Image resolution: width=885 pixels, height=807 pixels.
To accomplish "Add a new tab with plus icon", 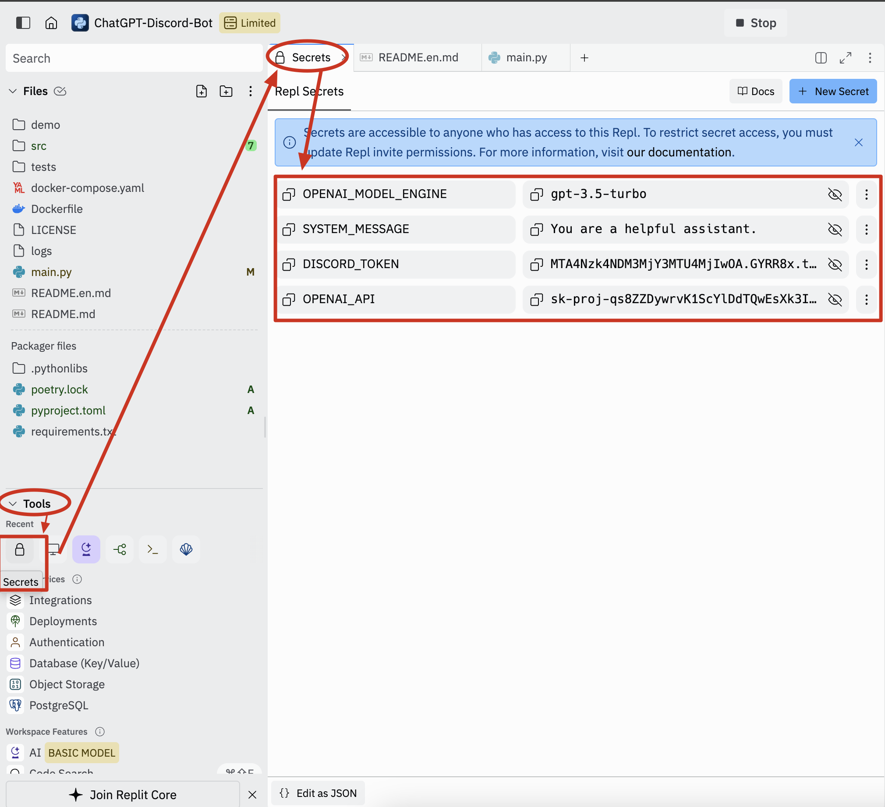I will pyautogui.click(x=584, y=57).
